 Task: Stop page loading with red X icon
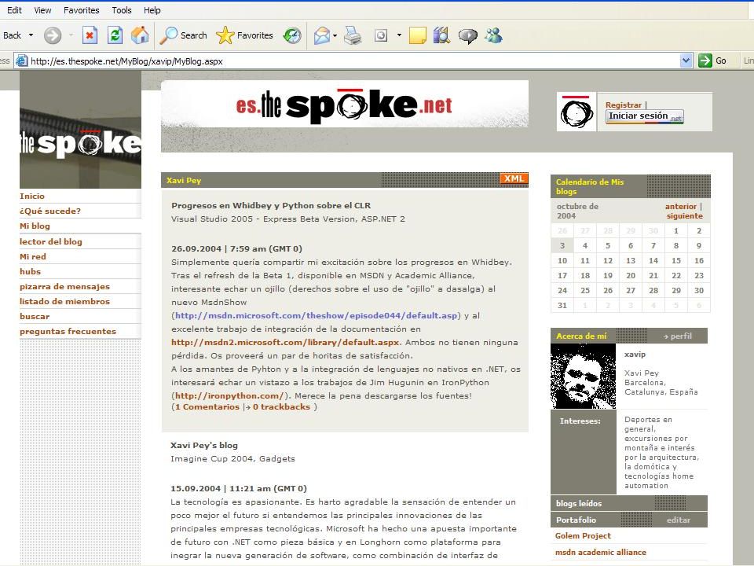[90, 35]
